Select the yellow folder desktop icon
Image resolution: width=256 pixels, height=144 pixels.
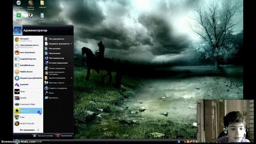pyautogui.click(x=42, y=4)
